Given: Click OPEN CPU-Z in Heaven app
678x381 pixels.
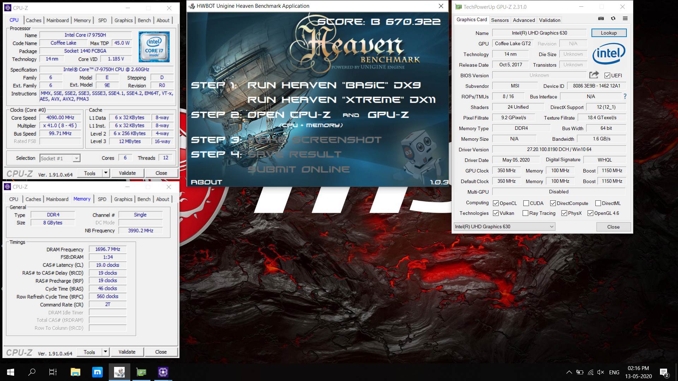Looking at the screenshot, I should pyautogui.click(x=289, y=115).
